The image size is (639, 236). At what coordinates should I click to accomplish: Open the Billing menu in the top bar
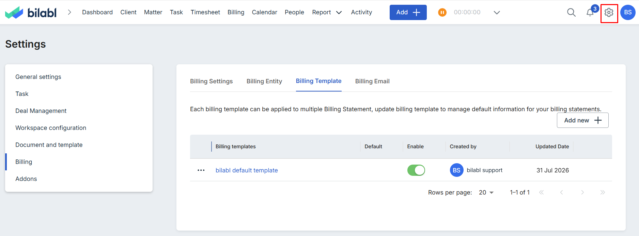point(236,12)
